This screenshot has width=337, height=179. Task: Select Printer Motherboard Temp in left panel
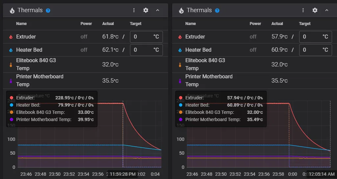click(40, 80)
